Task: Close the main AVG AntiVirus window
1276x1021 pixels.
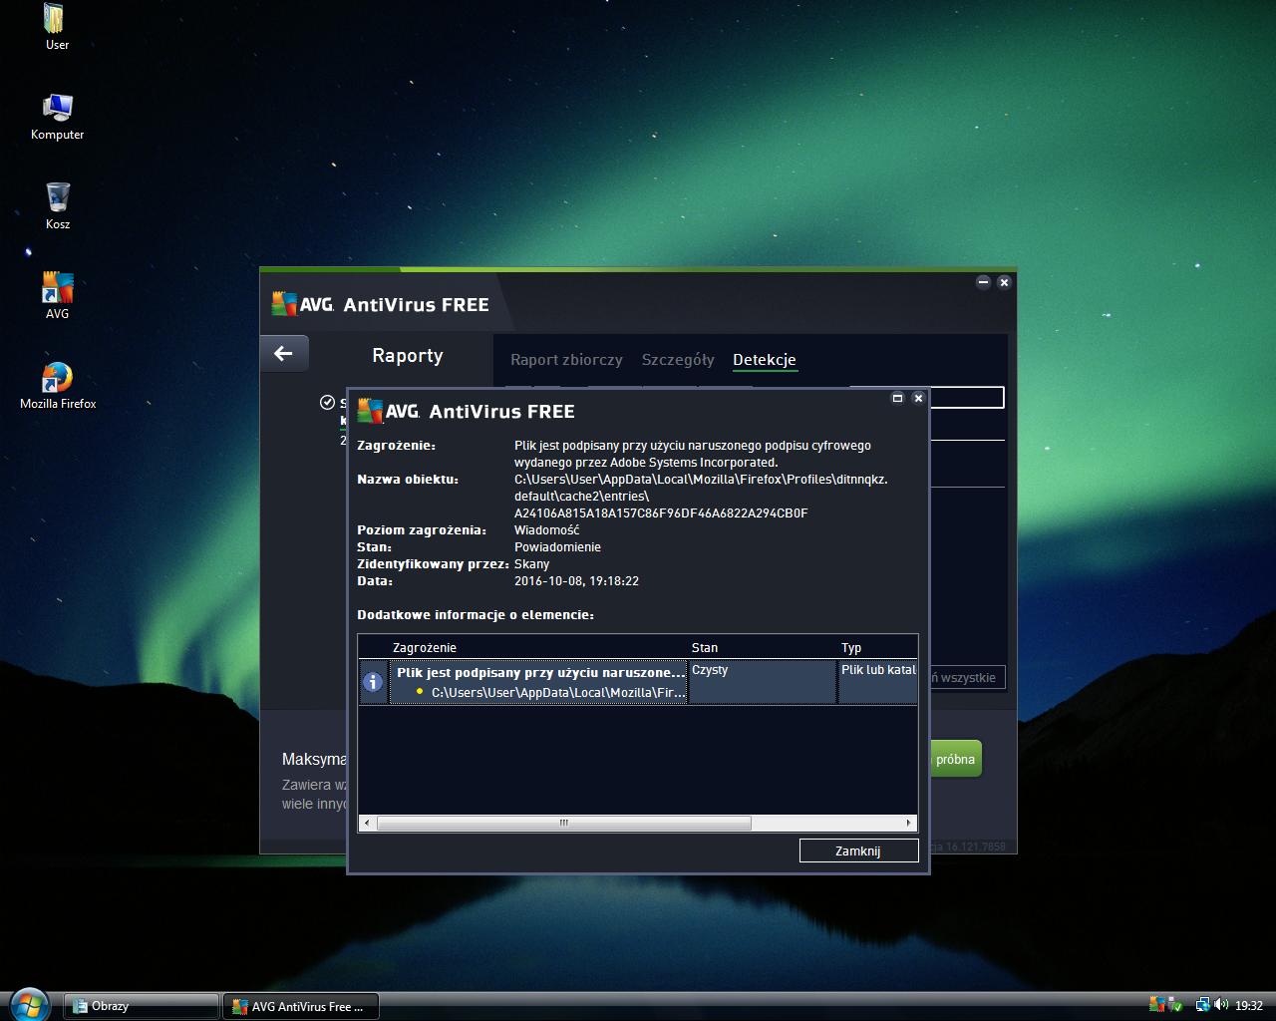Action: [1004, 282]
